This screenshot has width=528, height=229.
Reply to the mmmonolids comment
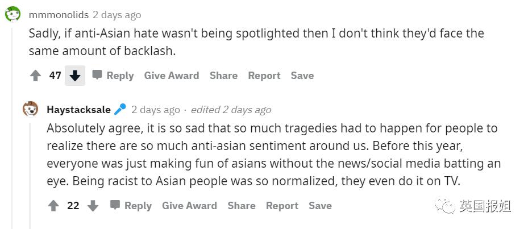click(x=113, y=76)
